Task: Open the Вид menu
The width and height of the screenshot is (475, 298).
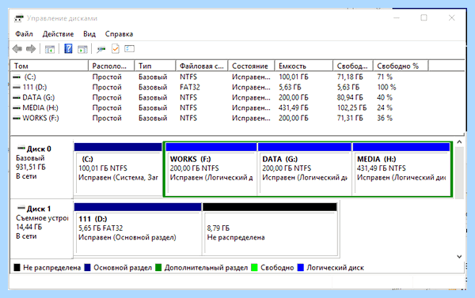Action: pos(89,34)
